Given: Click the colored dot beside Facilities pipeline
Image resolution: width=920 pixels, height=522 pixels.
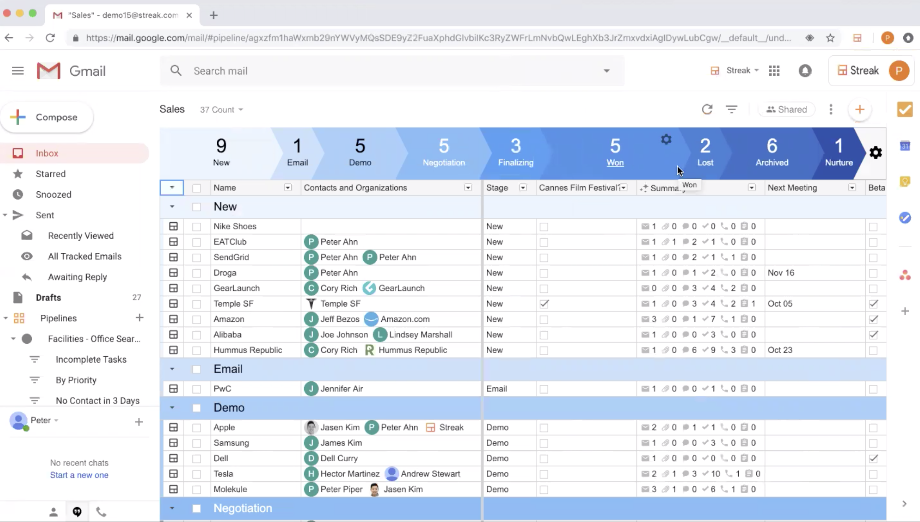Looking at the screenshot, I should tap(27, 339).
